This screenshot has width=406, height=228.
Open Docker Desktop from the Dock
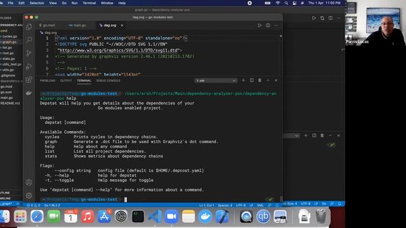pos(205,216)
